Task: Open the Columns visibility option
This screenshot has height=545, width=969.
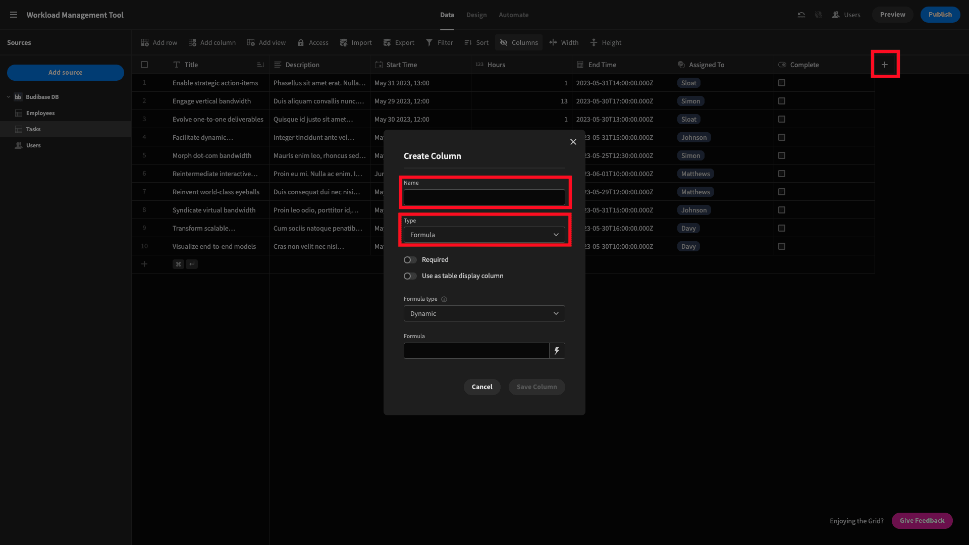Action: click(519, 42)
